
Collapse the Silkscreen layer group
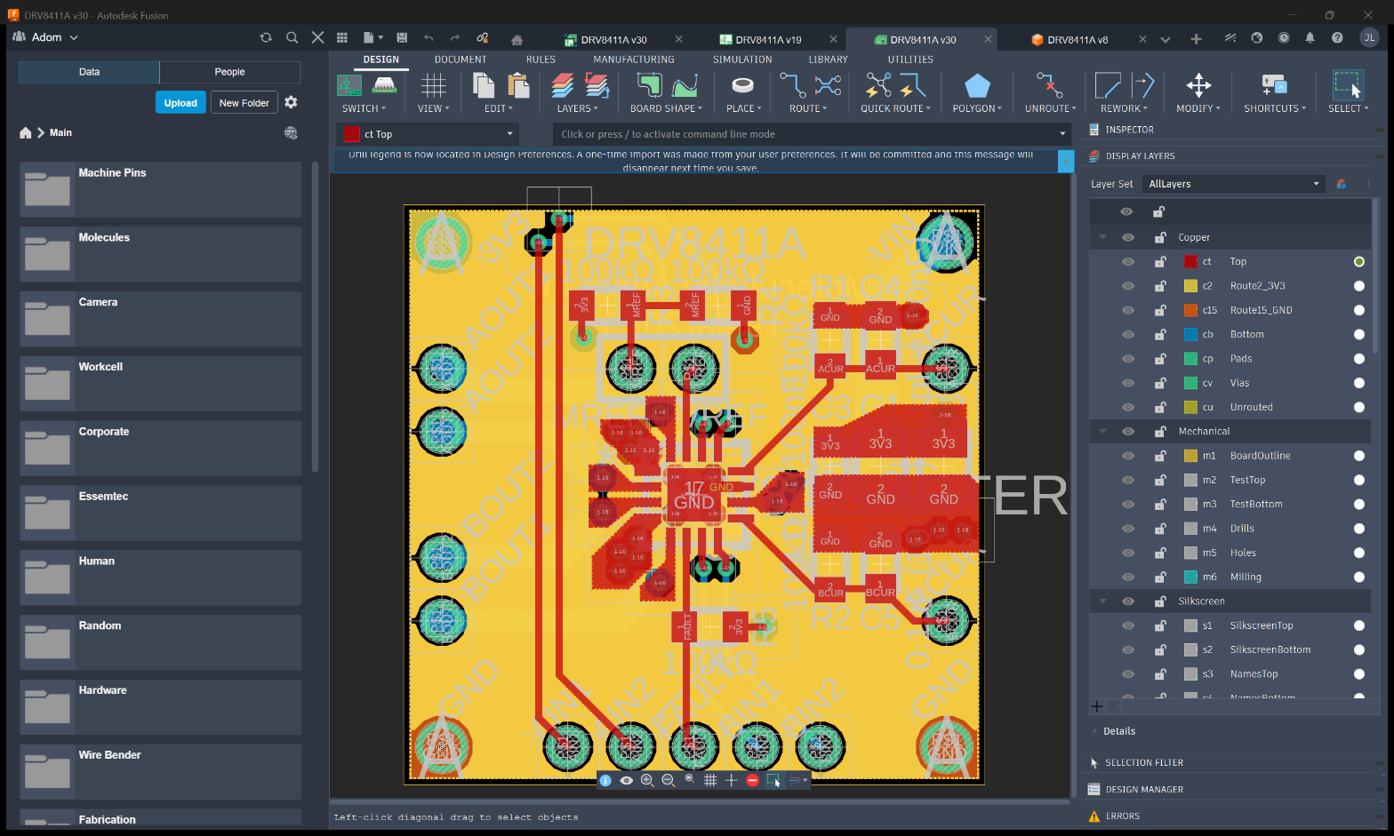click(1103, 601)
